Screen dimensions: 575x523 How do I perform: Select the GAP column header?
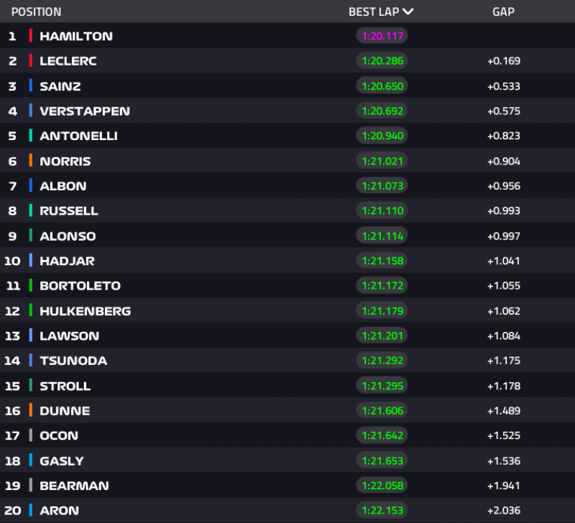(x=503, y=11)
